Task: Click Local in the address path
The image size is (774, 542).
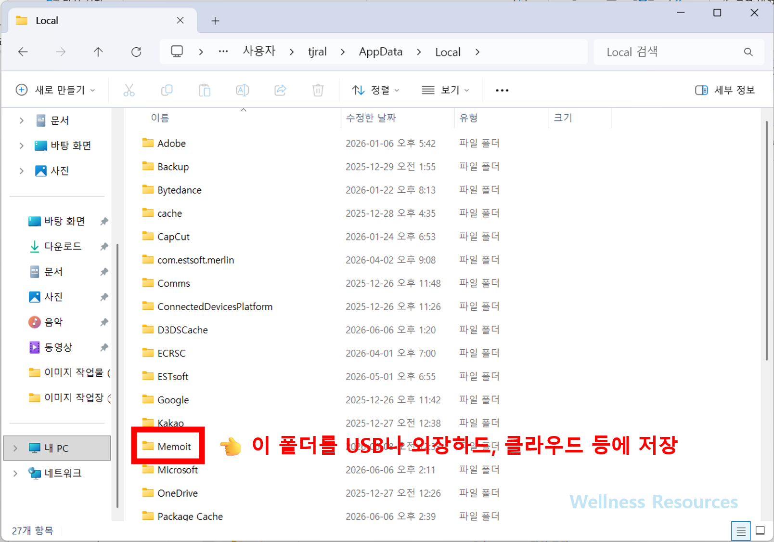Action: coord(448,52)
